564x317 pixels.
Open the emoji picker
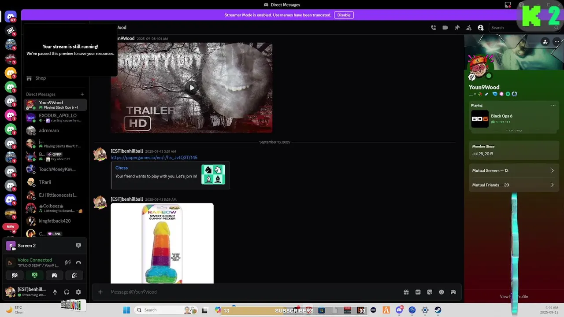pyautogui.click(x=442, y=292)
